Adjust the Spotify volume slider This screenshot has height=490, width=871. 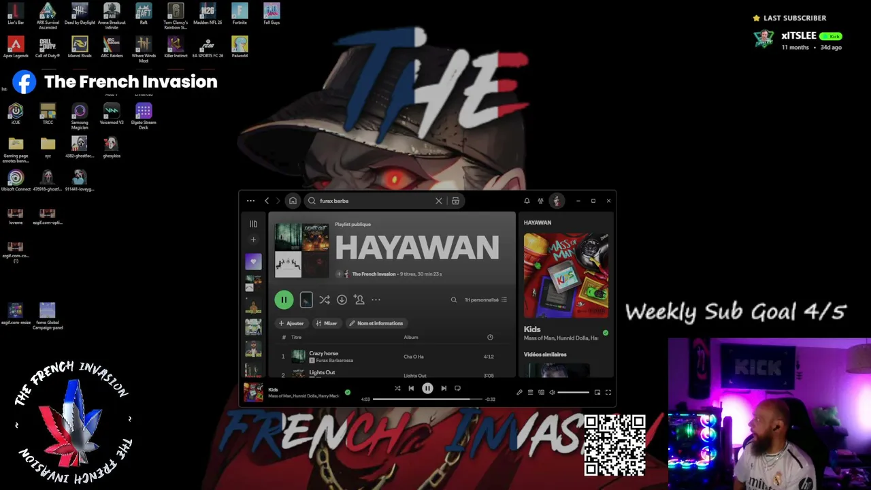tap(574, 392)
